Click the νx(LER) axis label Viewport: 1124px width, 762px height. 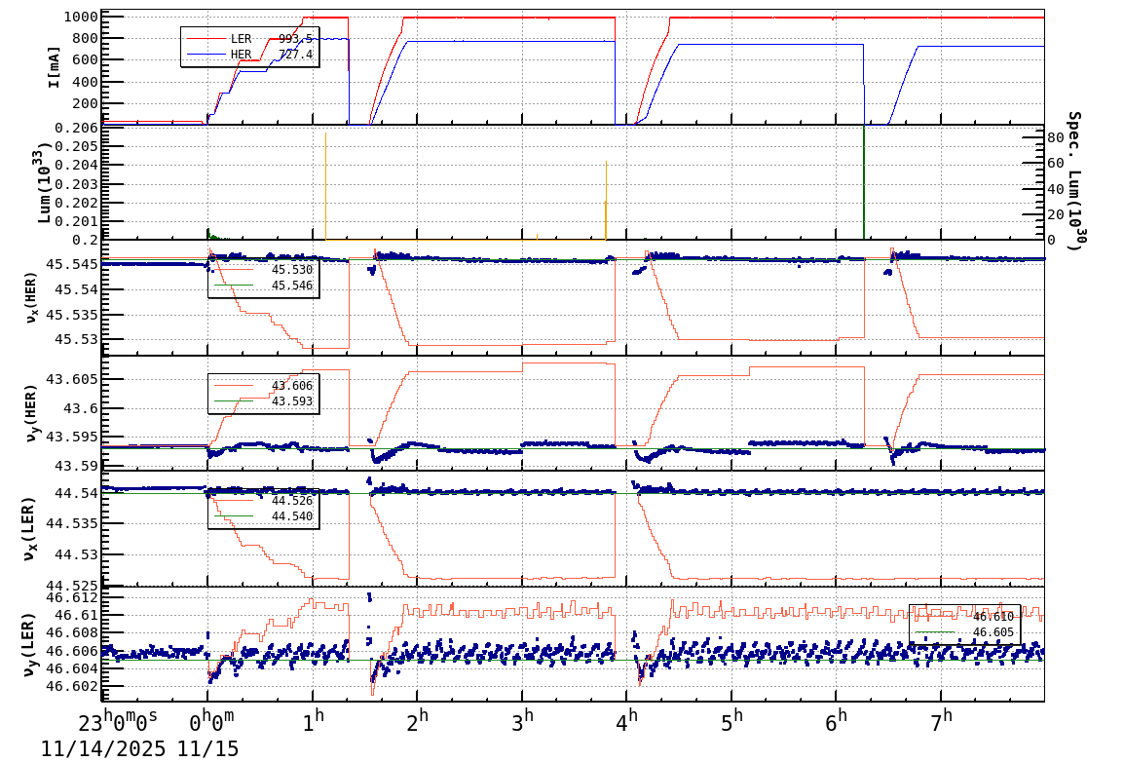31,529
